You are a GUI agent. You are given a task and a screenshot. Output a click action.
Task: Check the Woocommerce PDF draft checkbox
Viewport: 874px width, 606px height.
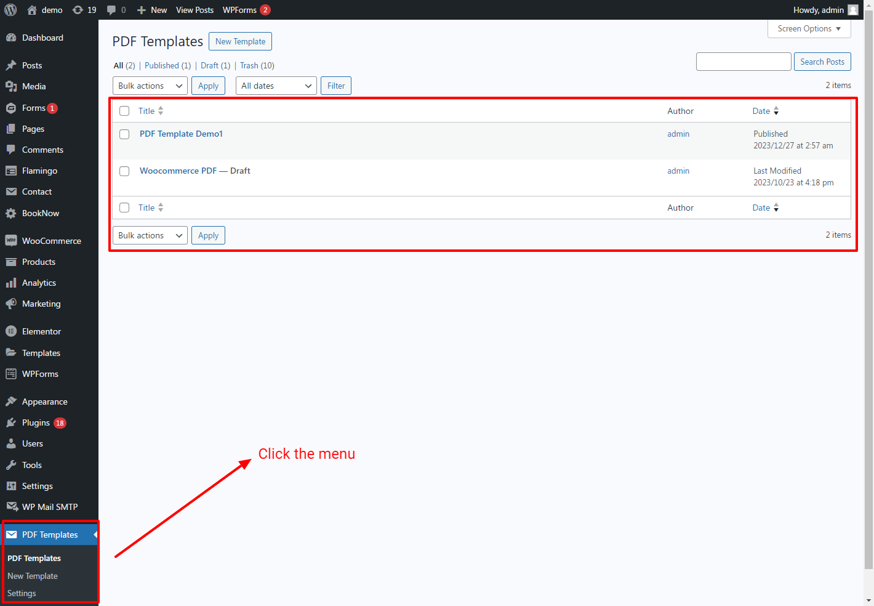(x=124, y=171)
